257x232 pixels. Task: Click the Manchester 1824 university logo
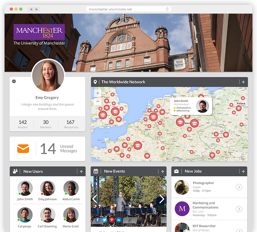pos(39,32)
